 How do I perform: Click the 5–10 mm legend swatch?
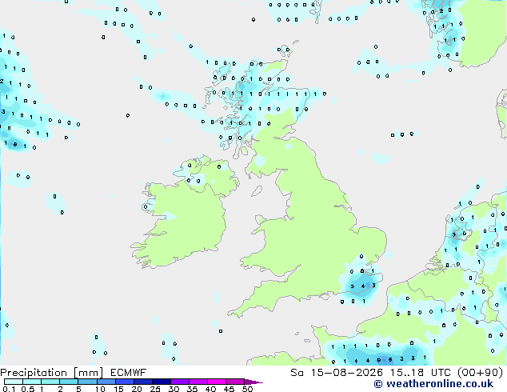[88, 382]
